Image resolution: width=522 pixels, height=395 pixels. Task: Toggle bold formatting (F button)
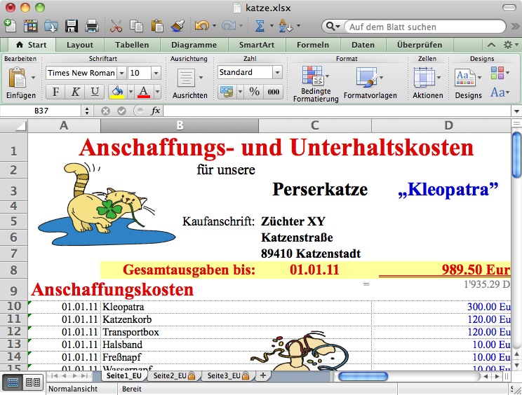55,92
